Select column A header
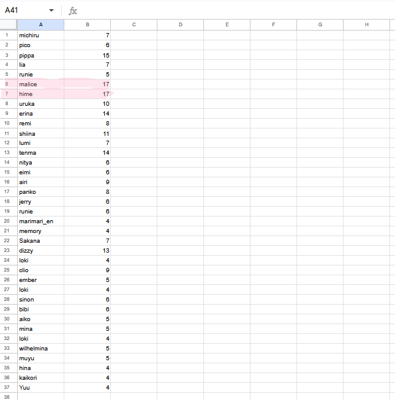 pyautogui.click(x=40, y=24)
